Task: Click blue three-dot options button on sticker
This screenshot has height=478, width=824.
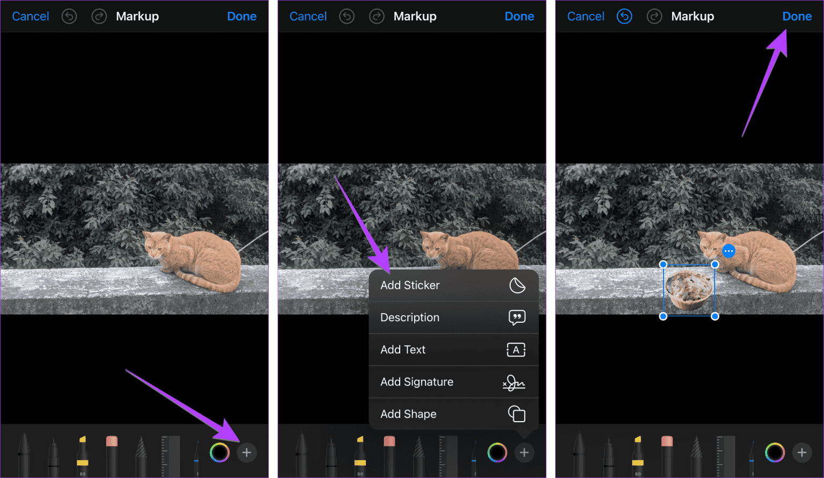Action: pyautogui.click(x=729, y=251)
